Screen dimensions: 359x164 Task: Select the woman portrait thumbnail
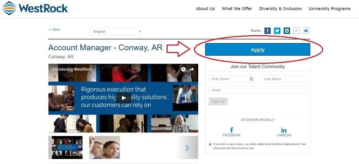(104, 147)
